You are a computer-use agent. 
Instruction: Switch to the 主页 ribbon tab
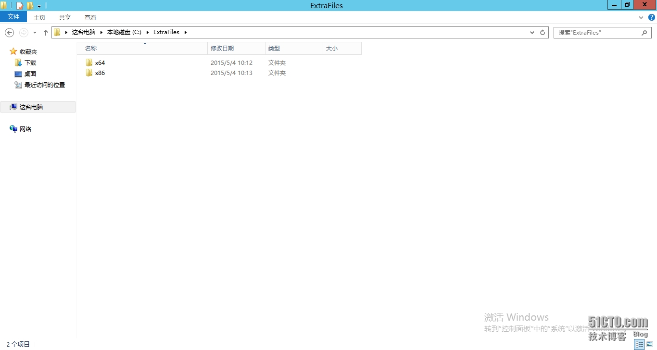pyautogui.click(x=39, y=17)
